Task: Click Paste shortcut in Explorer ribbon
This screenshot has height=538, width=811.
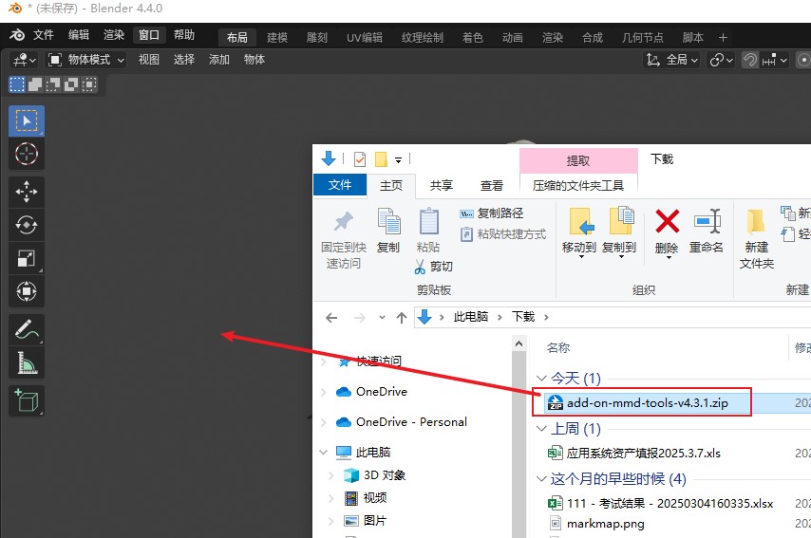Action: click(503, 234)
